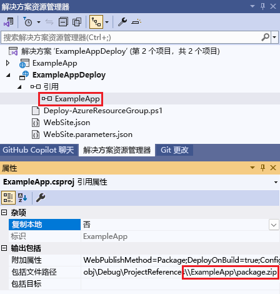Image resolution: width=280 pixels, height=294 pixels.
Task: Switch to 解决方案资源管理器 tab
Action: click(x=117, y=150)
